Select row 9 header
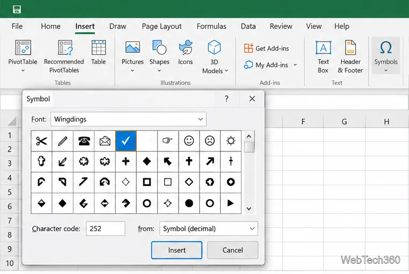Viewport: 409px width, 274px height. click(10, 249)
